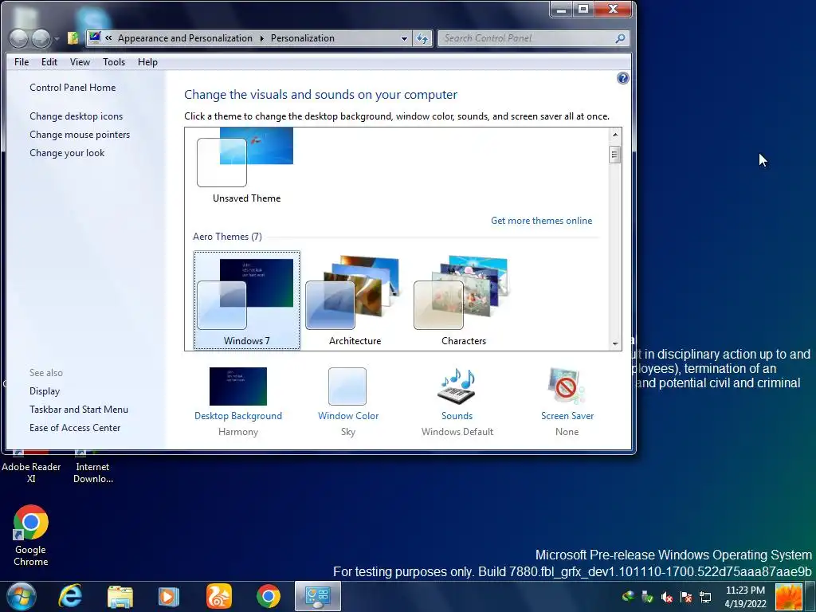816x612 pixels.
Task: Refresh the Personalization page
Action: pos(422,38)
